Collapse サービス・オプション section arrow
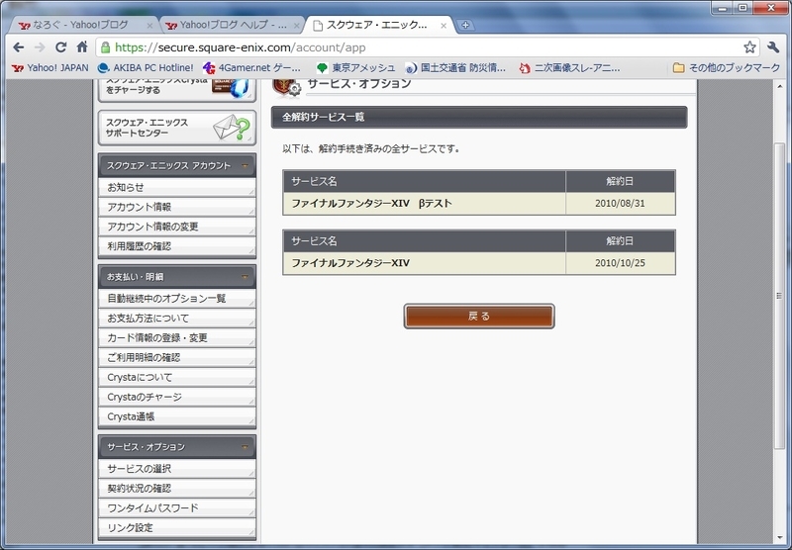Screen dimensions: 792x550 pyautogui.click(x=245, y=446)
